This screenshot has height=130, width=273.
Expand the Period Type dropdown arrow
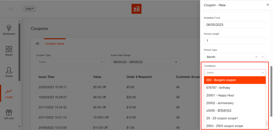(x=263, y=57)
